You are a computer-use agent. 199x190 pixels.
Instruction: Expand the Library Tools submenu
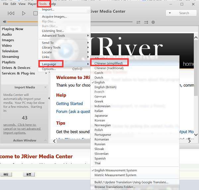(x=64, y=47)
